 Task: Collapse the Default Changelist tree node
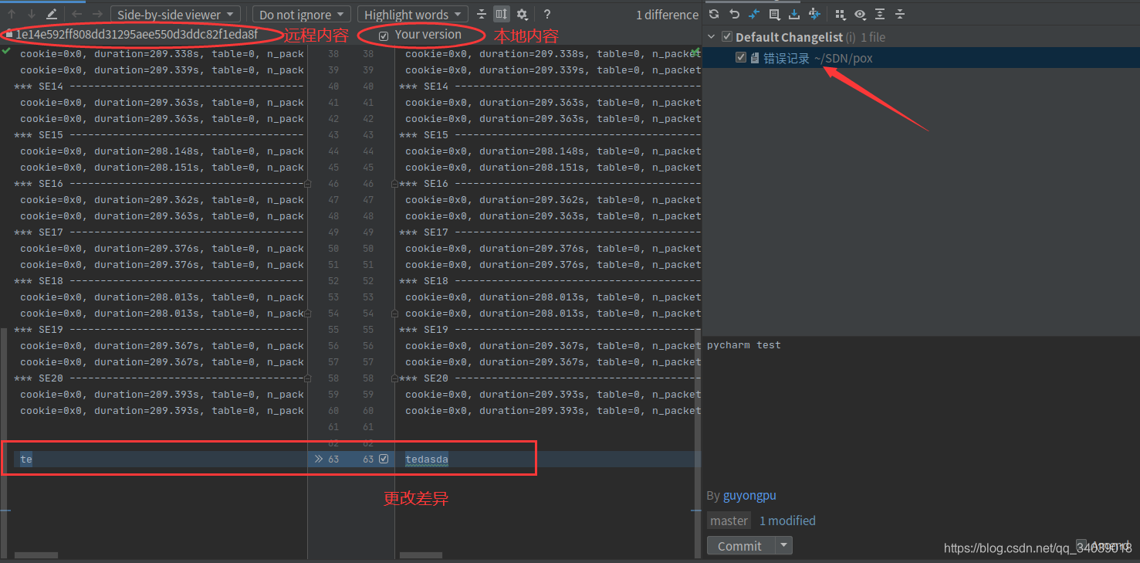[710, 36]
